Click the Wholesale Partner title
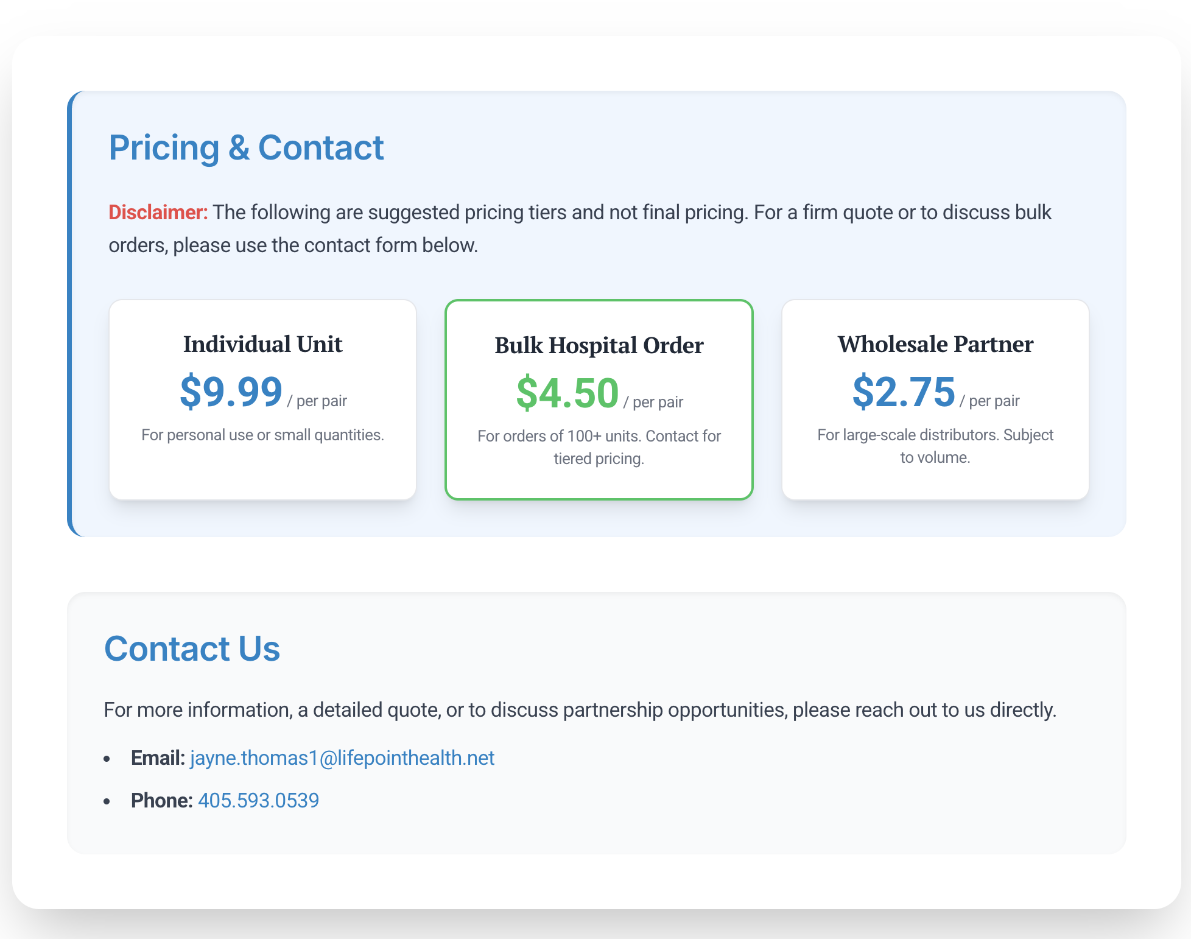This screenshot has width=1191, height=939. click(x=935, y=344)
